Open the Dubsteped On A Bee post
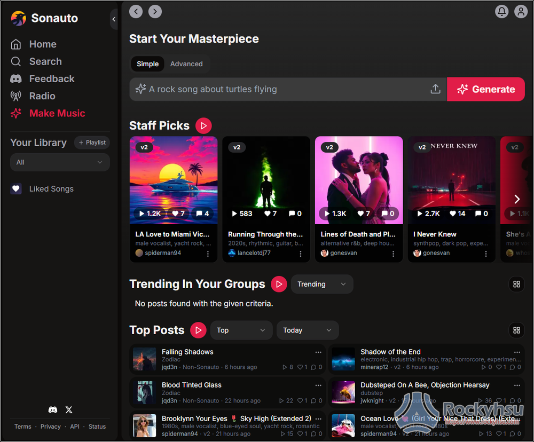 (x=425, y=385)
